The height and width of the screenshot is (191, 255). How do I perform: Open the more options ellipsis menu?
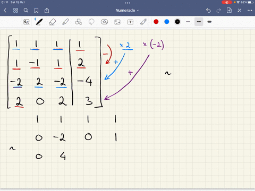[x=250, y=11]
